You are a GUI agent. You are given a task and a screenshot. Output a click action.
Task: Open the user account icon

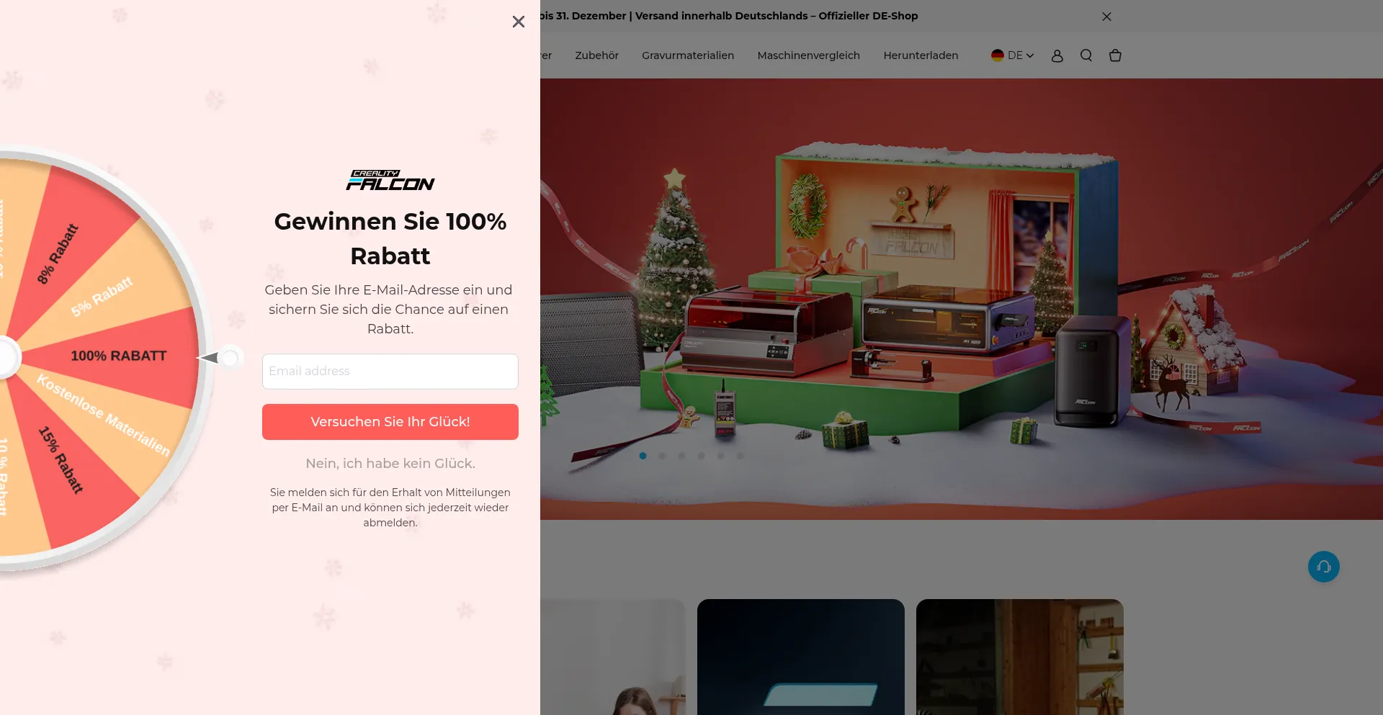[1057, 55]
